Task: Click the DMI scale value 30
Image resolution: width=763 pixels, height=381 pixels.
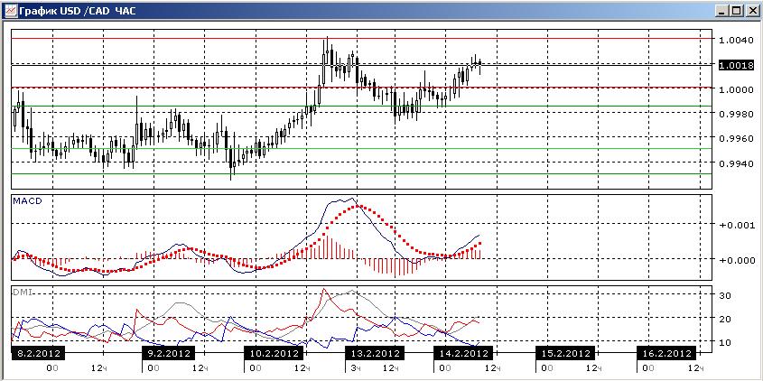Action: click(x=726, y=295)
